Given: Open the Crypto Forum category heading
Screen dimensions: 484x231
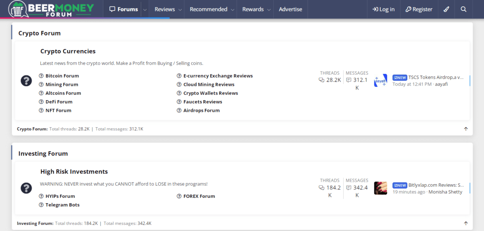Looking at the screenshot, I should click(40, 33).
